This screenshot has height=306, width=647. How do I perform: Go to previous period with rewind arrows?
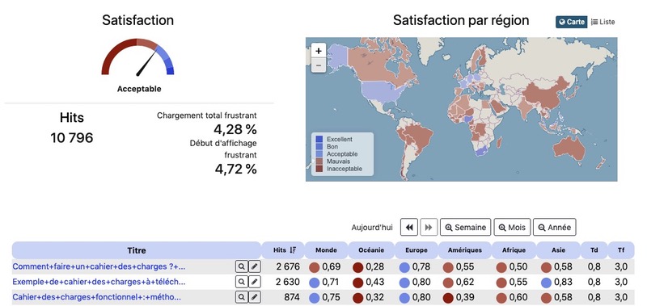click(409, 228)
